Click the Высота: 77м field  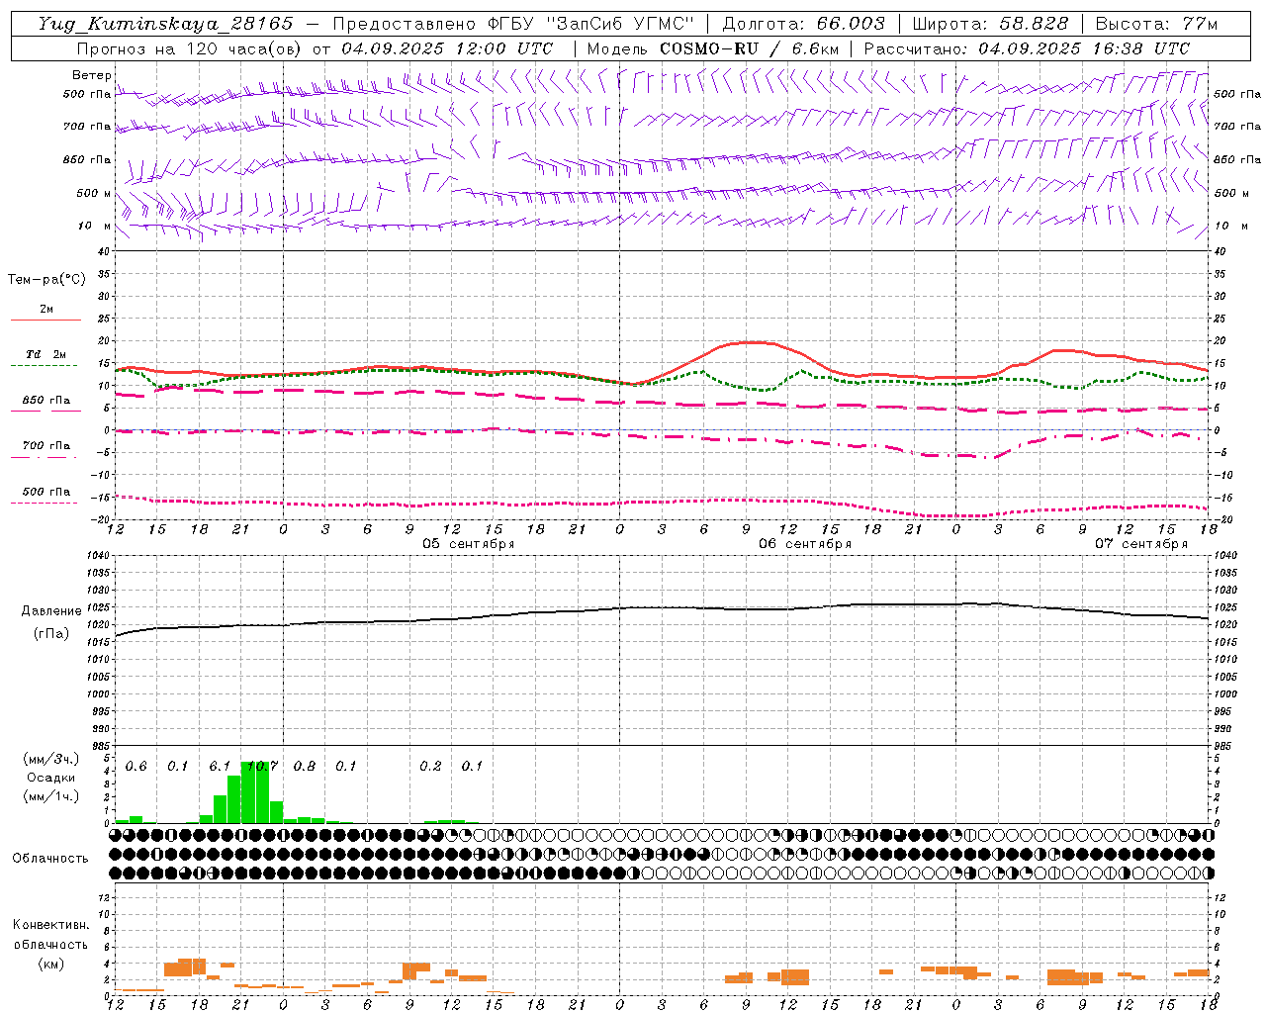(1156, 24)
